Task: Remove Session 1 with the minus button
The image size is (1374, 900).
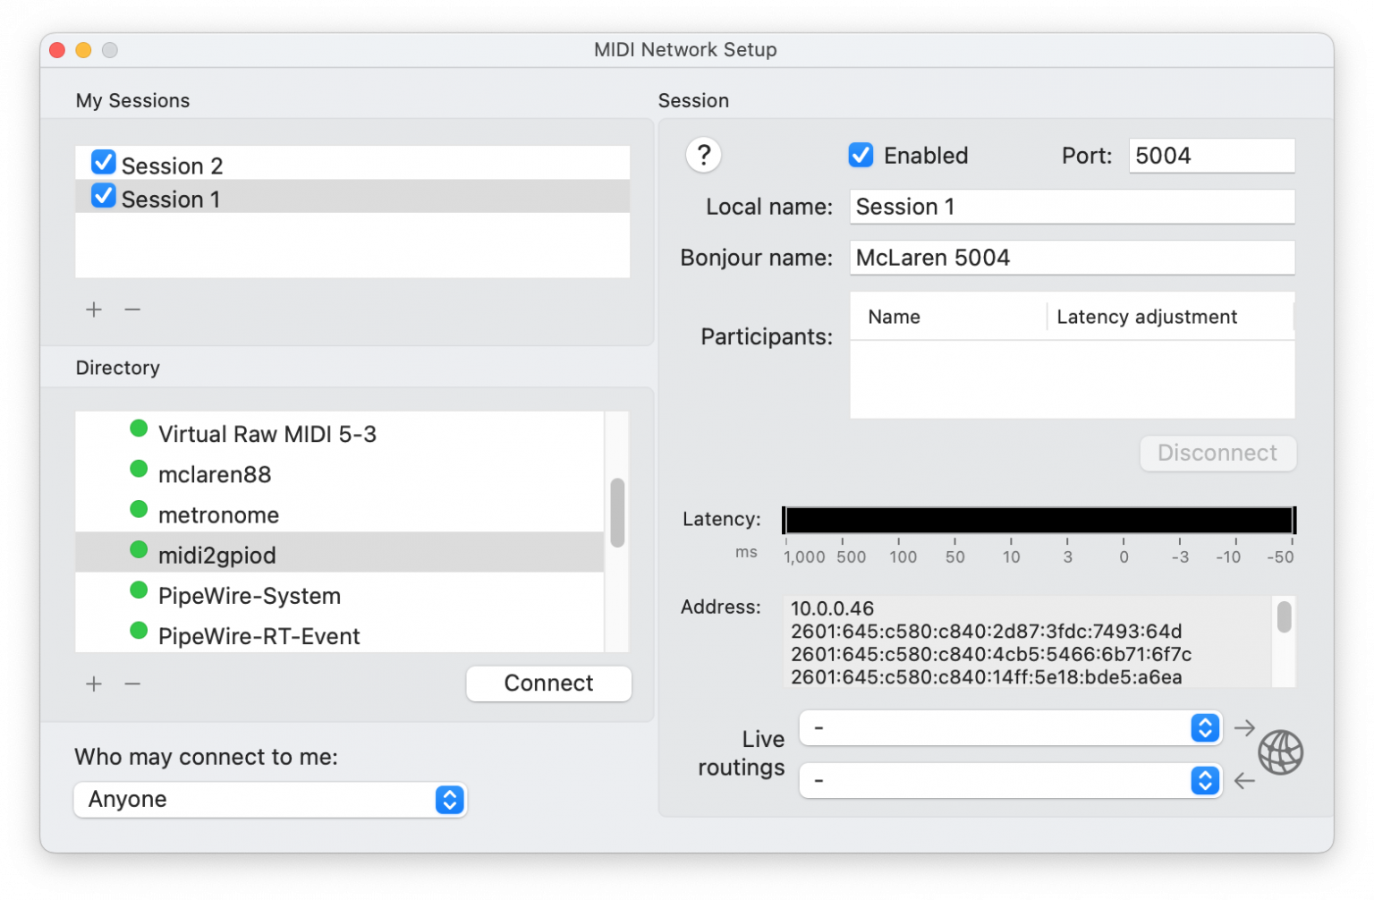Action: point(132,309)
